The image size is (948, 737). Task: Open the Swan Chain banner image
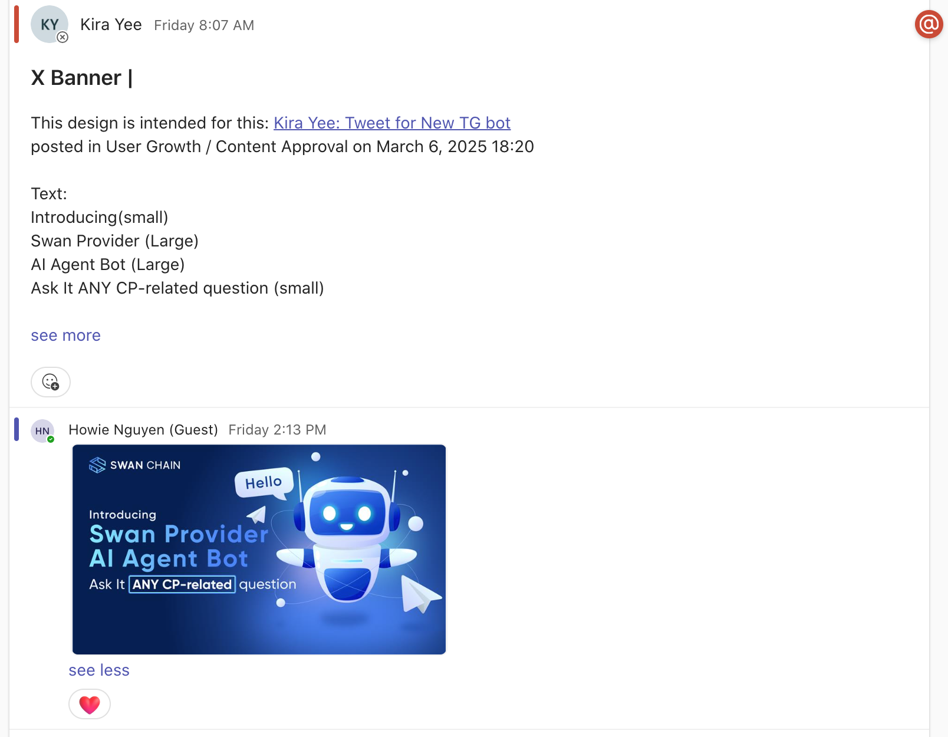[259, 550]
